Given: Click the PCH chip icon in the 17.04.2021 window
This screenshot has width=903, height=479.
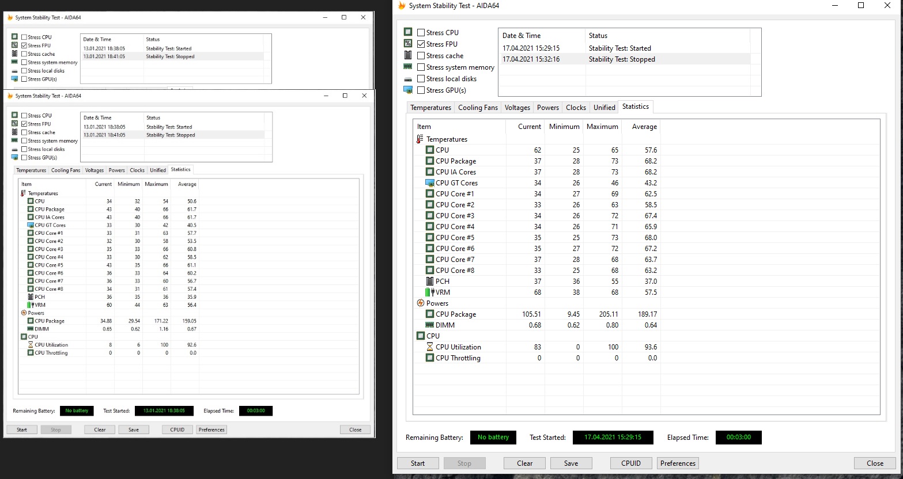Looking at the screenshot, I should click(430, 282).
